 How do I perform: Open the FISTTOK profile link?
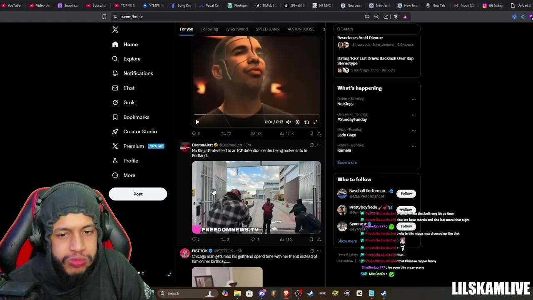click(x=199, y=251)
